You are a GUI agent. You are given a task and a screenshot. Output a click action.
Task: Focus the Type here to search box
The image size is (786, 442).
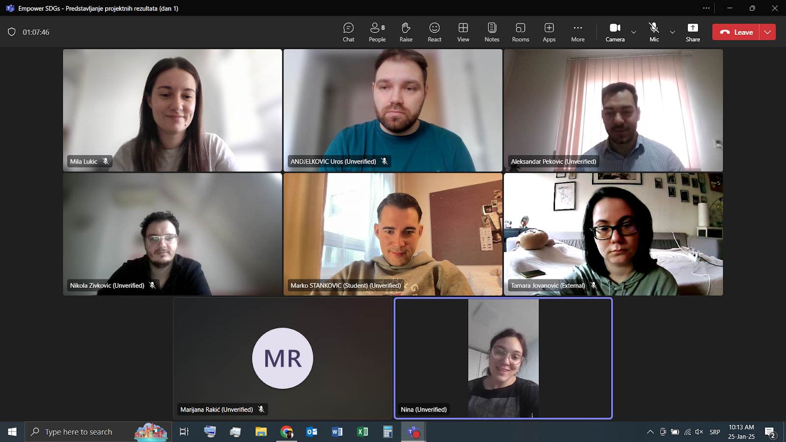[98, 432]
